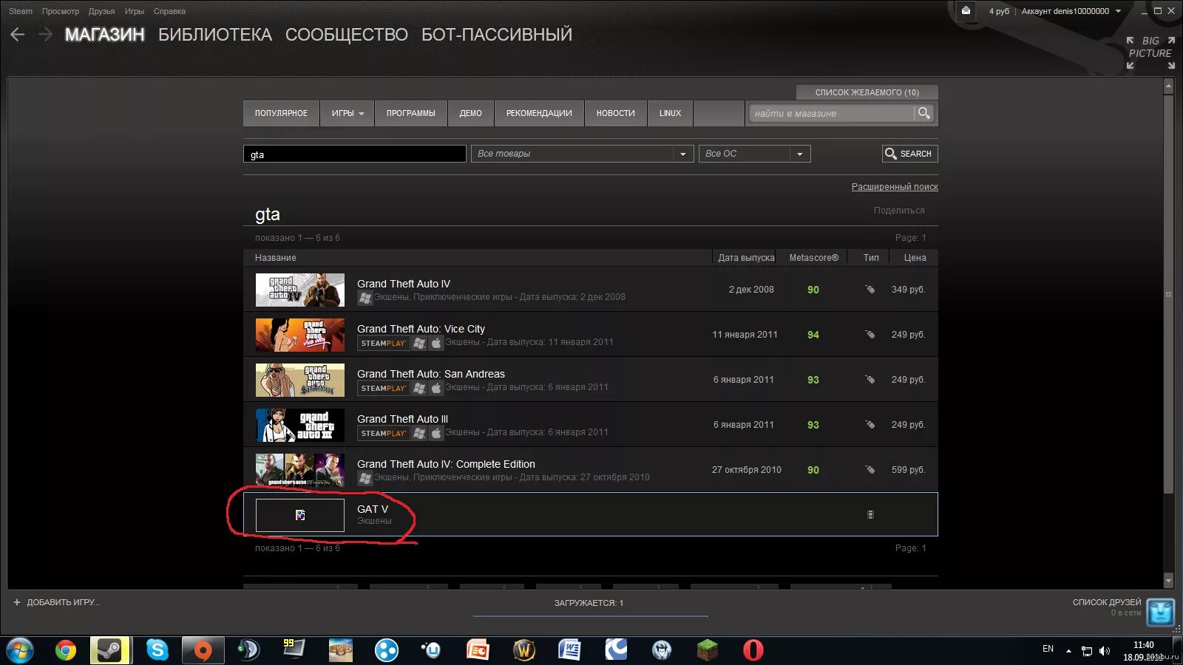Click the magnifier in store search box

coord(923,113)
